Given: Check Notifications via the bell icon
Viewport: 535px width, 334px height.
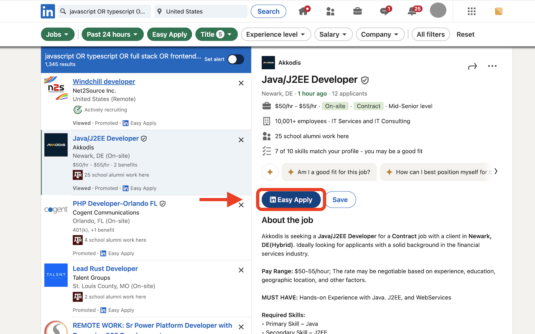Looking at the screenshot, I should (x=411, y=11).
